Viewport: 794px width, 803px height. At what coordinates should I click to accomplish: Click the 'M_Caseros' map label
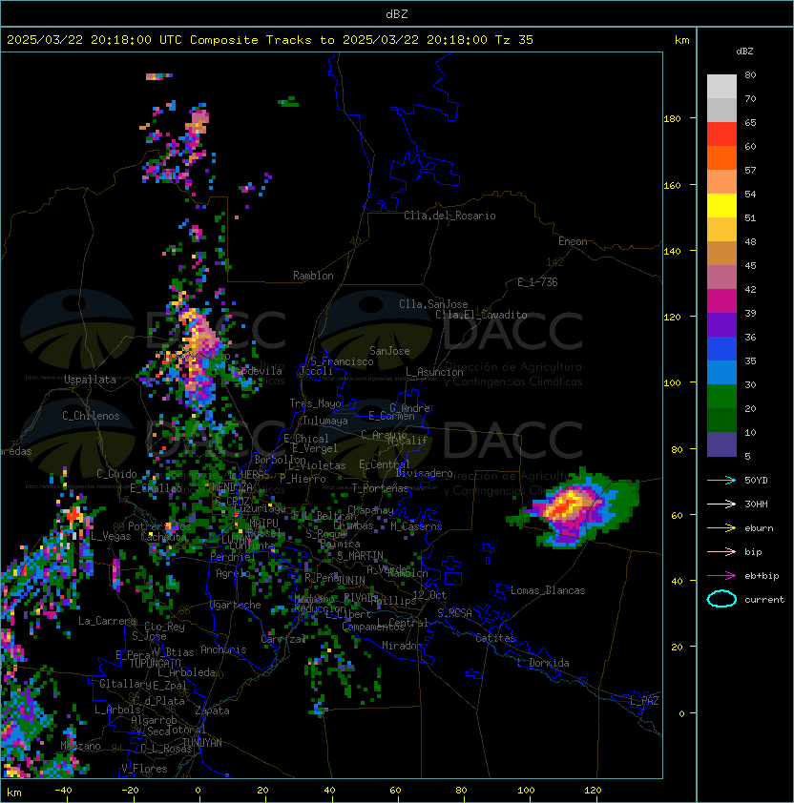coord(416,526)
